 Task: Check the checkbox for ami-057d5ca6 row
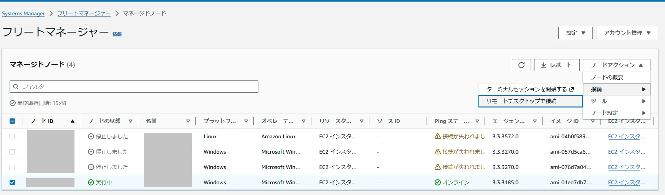pyautogui.click(x=12, y=152)
